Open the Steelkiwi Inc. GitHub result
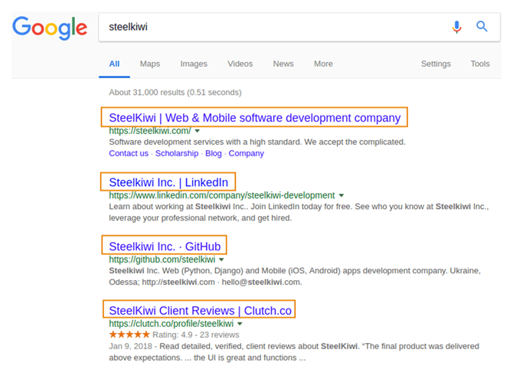This screenshot has width=513, height=379. [165, 247]
